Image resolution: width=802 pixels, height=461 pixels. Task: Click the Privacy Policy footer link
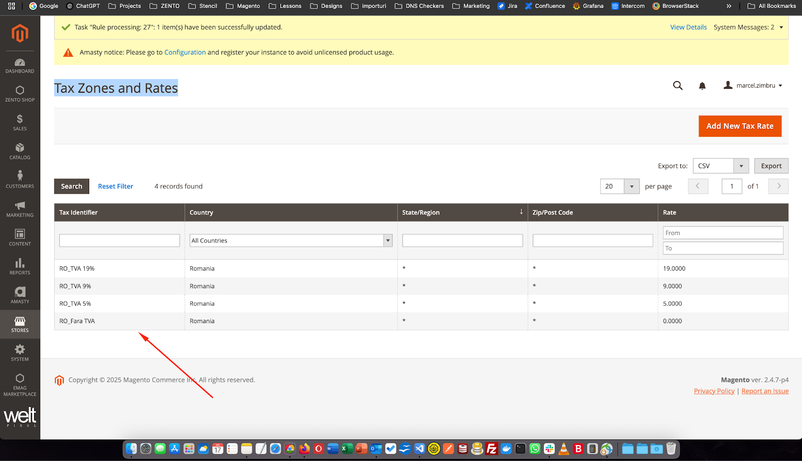(714, 391)
